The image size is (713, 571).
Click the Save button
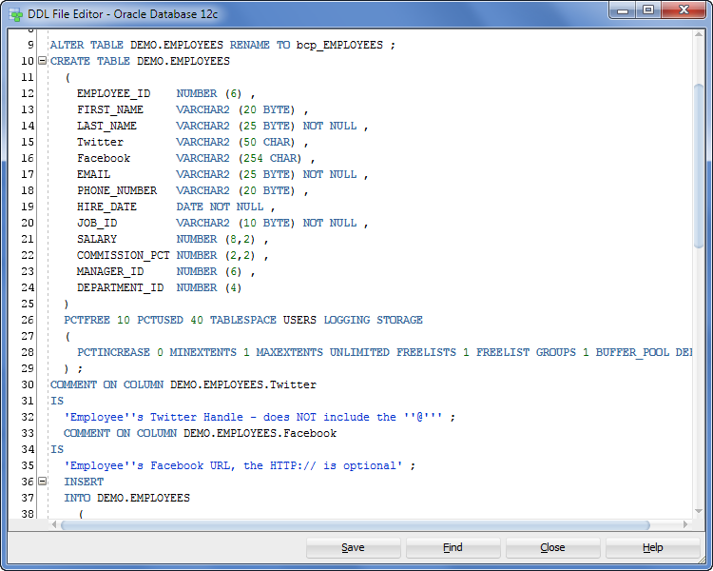coord(354,547)
